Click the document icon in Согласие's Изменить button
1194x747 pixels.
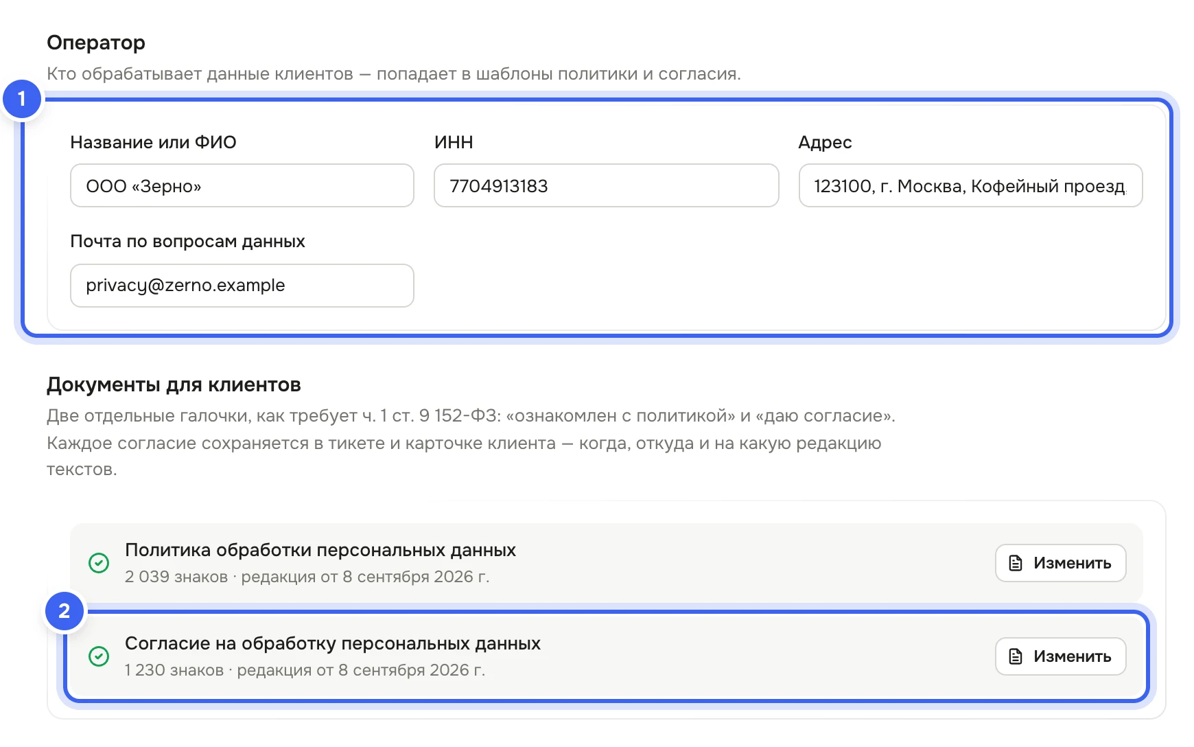point(1016,656)
